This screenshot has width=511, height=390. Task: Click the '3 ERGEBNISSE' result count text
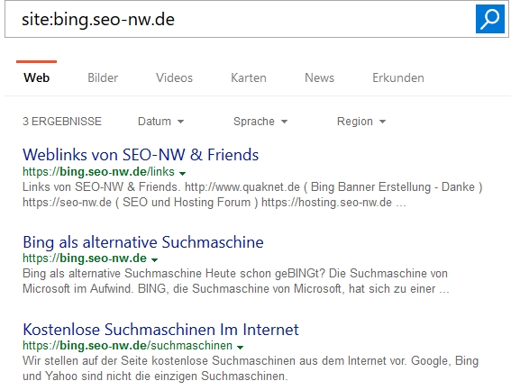62,122
